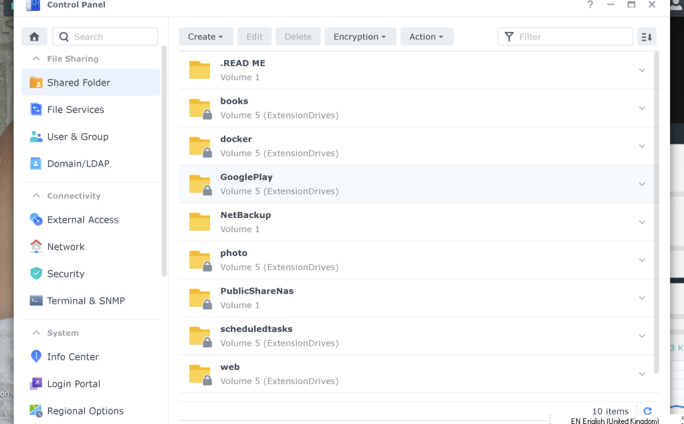
Task: Click the help question mark icon
Action: 590,5
